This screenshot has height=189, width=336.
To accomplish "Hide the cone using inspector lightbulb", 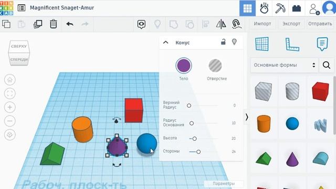I will click(x=234, y=42).
